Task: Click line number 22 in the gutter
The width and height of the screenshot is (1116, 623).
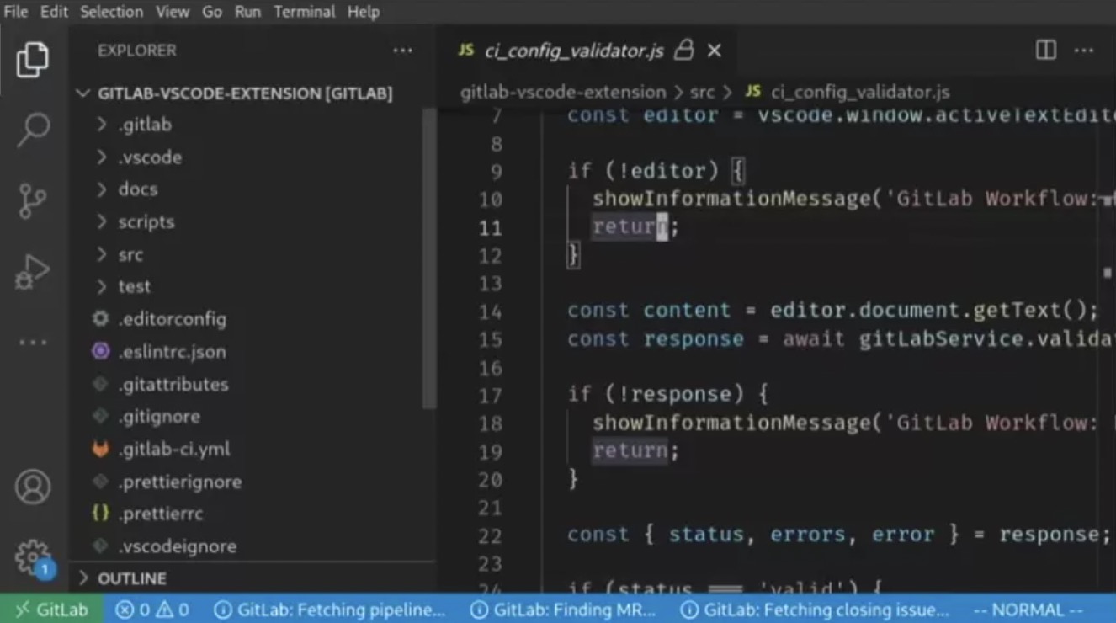Action: tap(491, 535)
